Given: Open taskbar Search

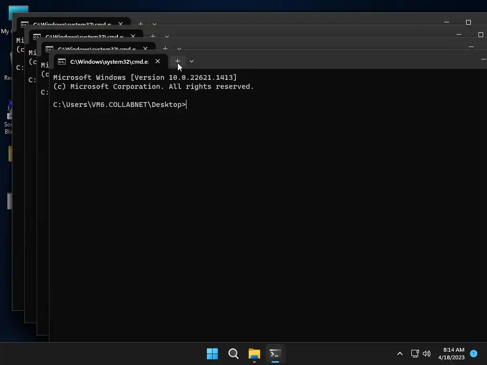Looking at the screenshot, I should (x=233, y=354).
